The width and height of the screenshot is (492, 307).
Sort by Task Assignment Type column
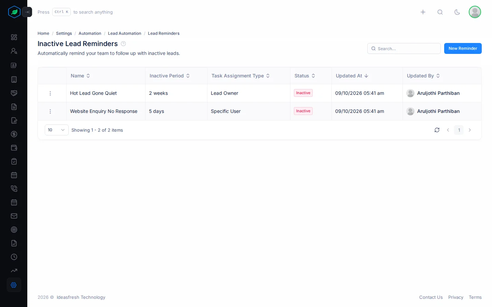241,76
